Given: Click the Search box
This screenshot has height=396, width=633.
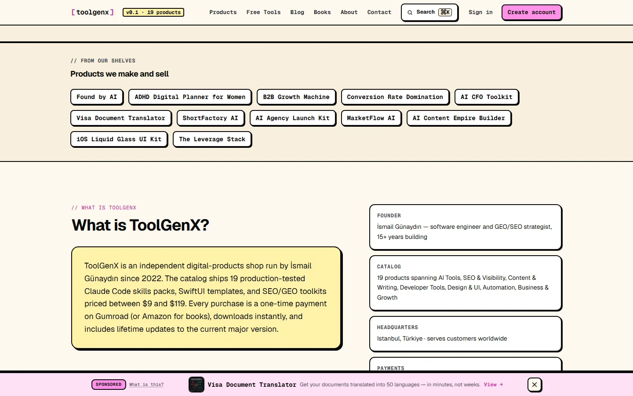Looking at the screenshot, I should tap(429, 12).
